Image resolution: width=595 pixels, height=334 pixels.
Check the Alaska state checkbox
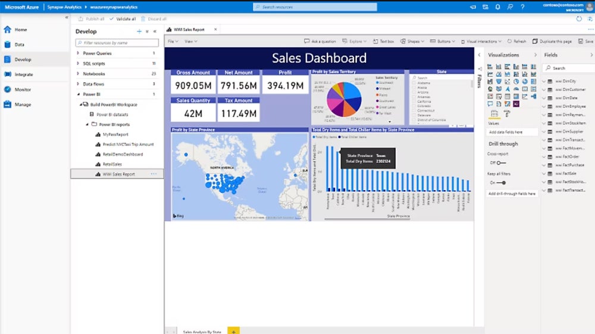(x=414, y=88)
